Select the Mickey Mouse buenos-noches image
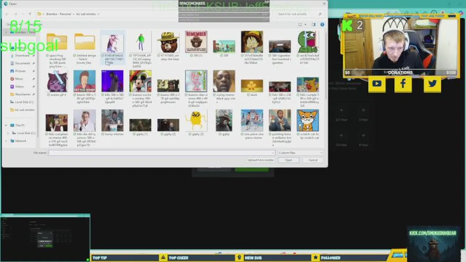The height and width of the screenshot is (262, 466). [x=141, y=88]
